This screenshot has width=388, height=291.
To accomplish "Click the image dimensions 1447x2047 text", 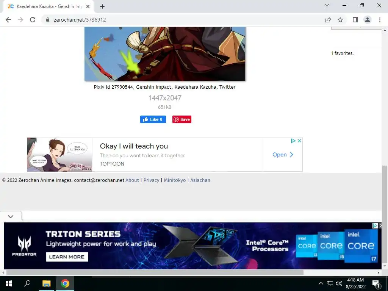I will [x=165, y=98].
